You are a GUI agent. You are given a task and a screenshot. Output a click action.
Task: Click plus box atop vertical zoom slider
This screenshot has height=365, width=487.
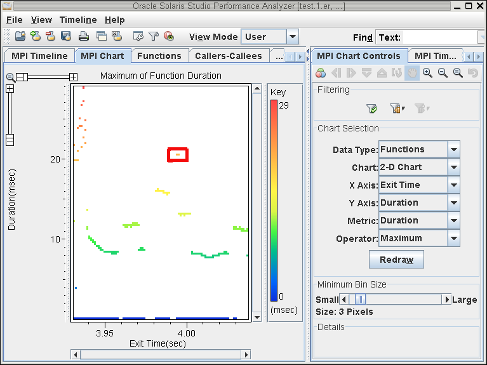[x=10, y=88]
